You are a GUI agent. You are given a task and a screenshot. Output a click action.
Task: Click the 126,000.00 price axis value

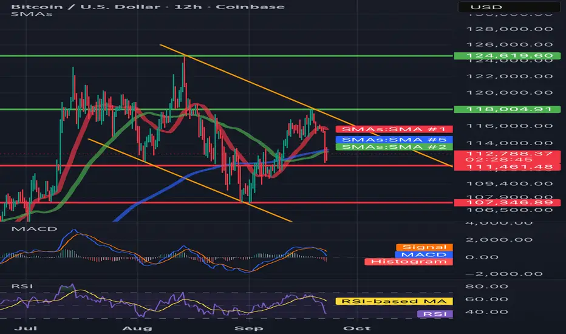point(510,44)
